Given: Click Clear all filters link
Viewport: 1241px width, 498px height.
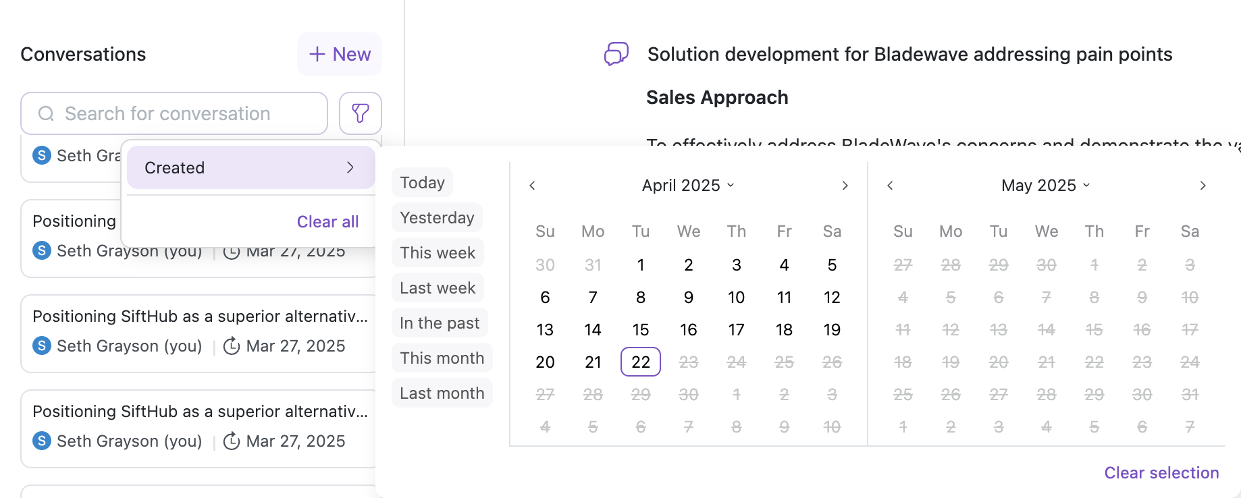Looking at the screenshot, I should (327, 221).
